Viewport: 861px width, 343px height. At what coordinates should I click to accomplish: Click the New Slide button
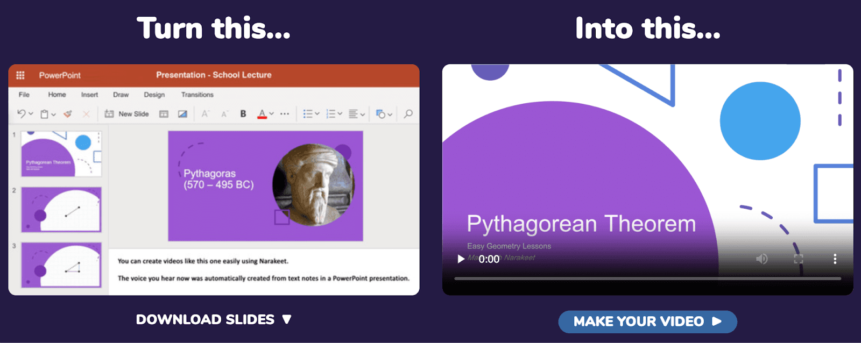[x=126, y=114]
